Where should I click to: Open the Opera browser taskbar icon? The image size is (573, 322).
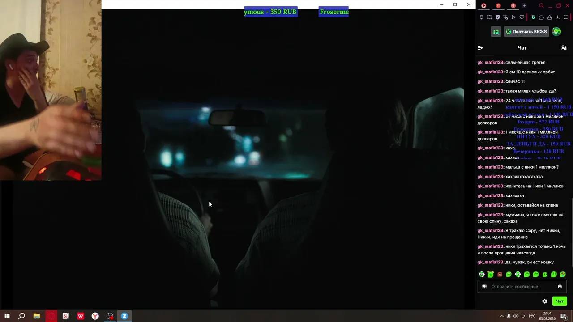[x=51, y=316]
